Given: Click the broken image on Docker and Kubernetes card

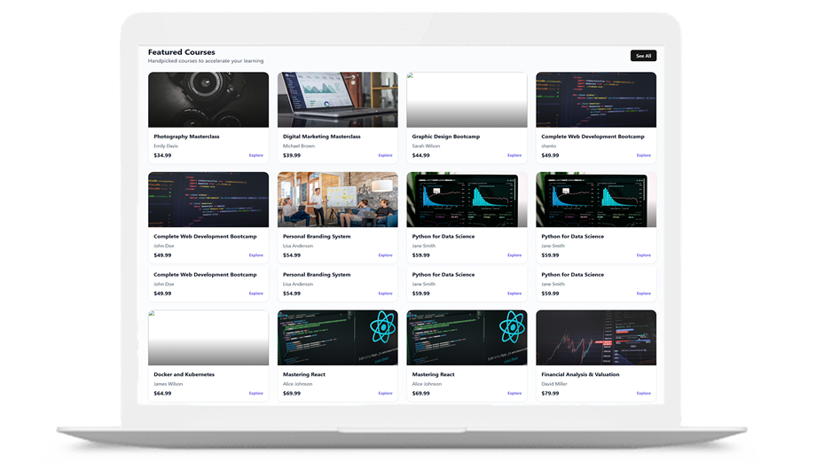Looking at the screenshot, I should coord(208,338).
